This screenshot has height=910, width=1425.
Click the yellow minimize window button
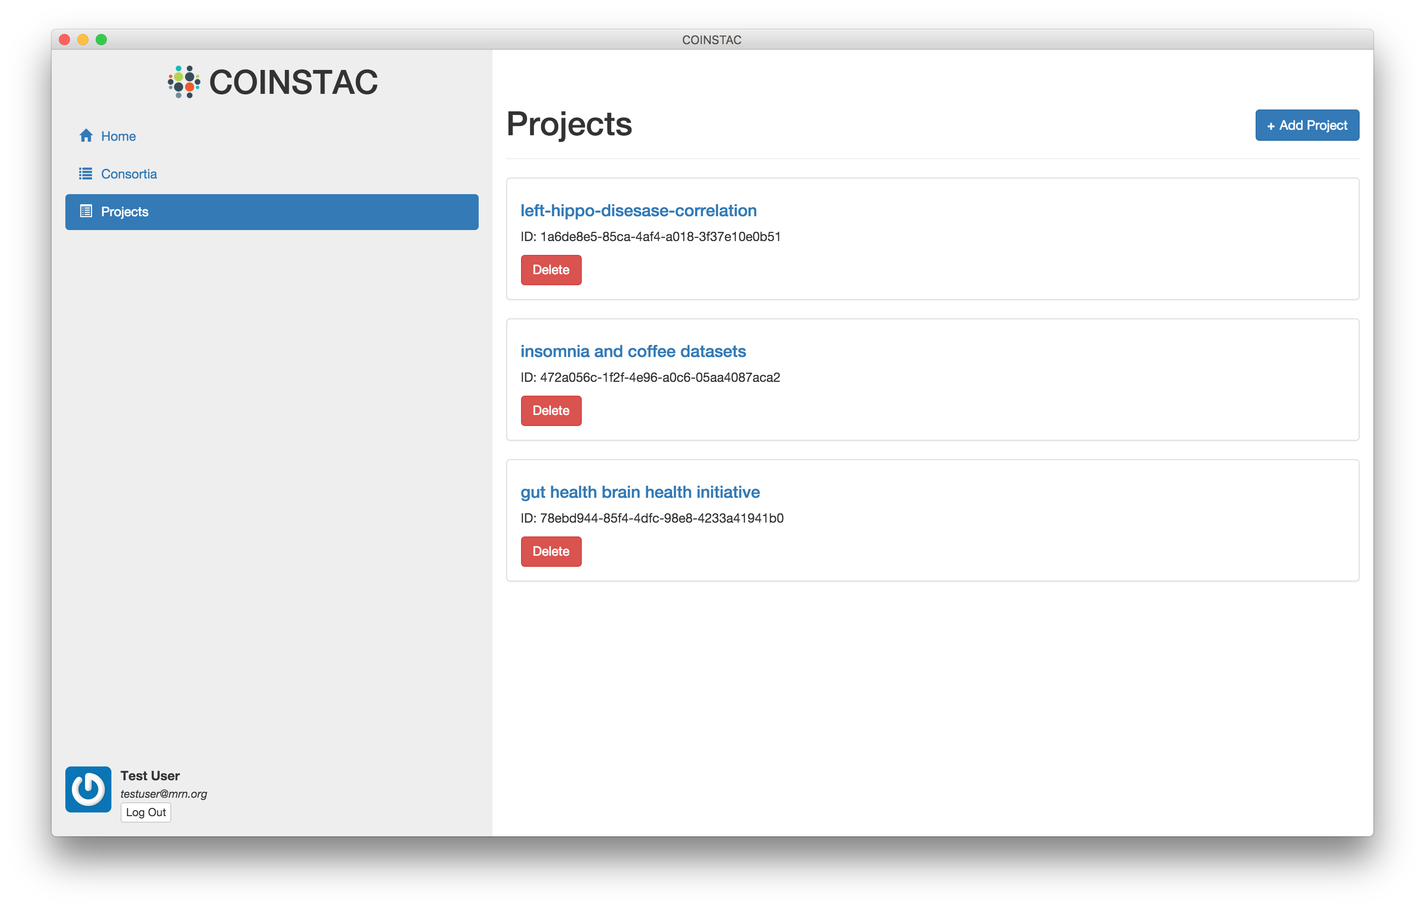83,40
